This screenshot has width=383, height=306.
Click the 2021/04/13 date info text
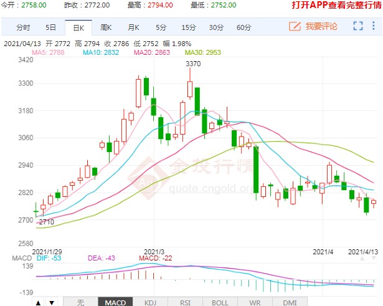(x=22, y=44)
